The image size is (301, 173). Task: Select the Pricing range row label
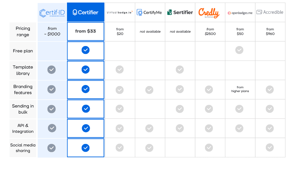(x=23, y=32)
